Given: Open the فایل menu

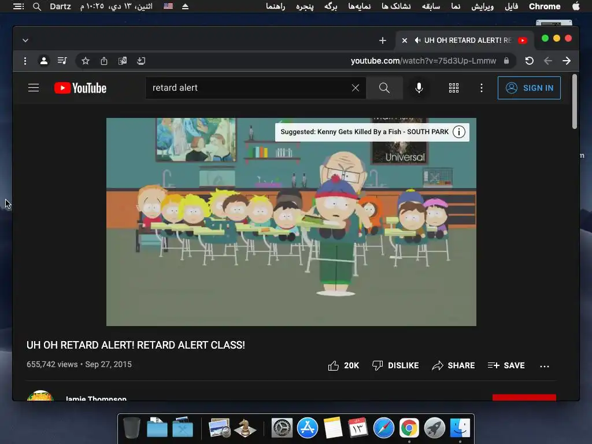Looking at the screenshot, I should pyautogui.click(x=511, y=6).
